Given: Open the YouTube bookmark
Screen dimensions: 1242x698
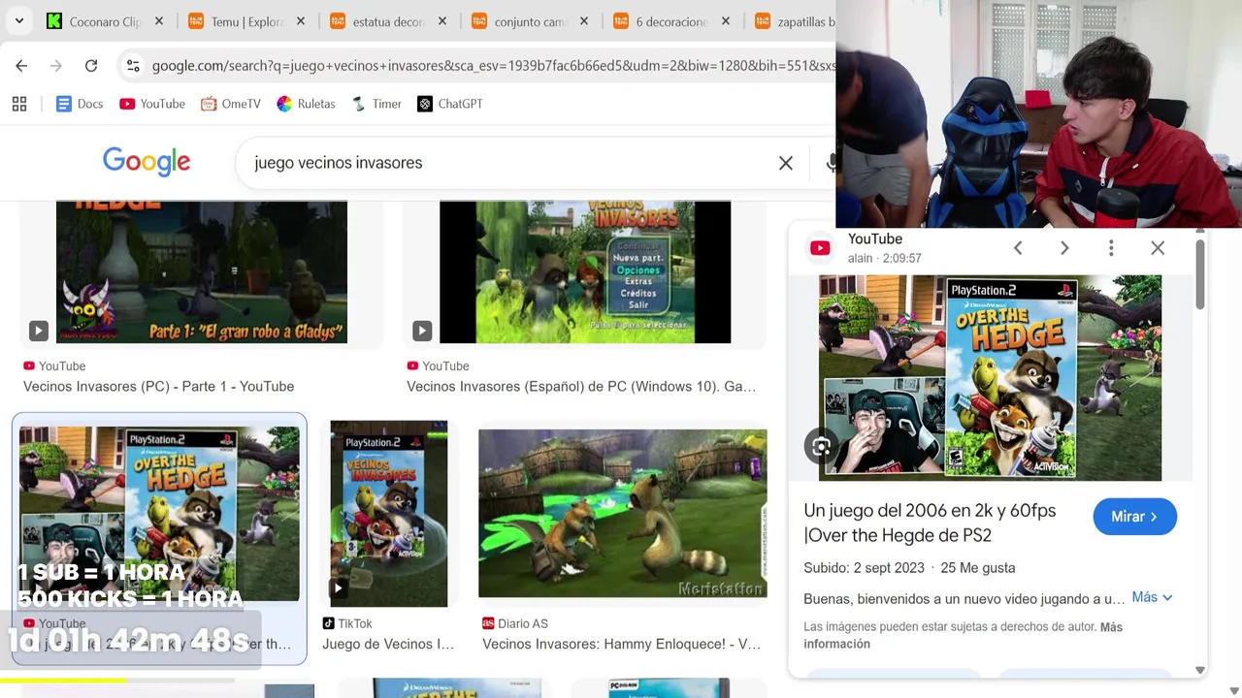Looking at the screenshot, I should coord(152,104).
